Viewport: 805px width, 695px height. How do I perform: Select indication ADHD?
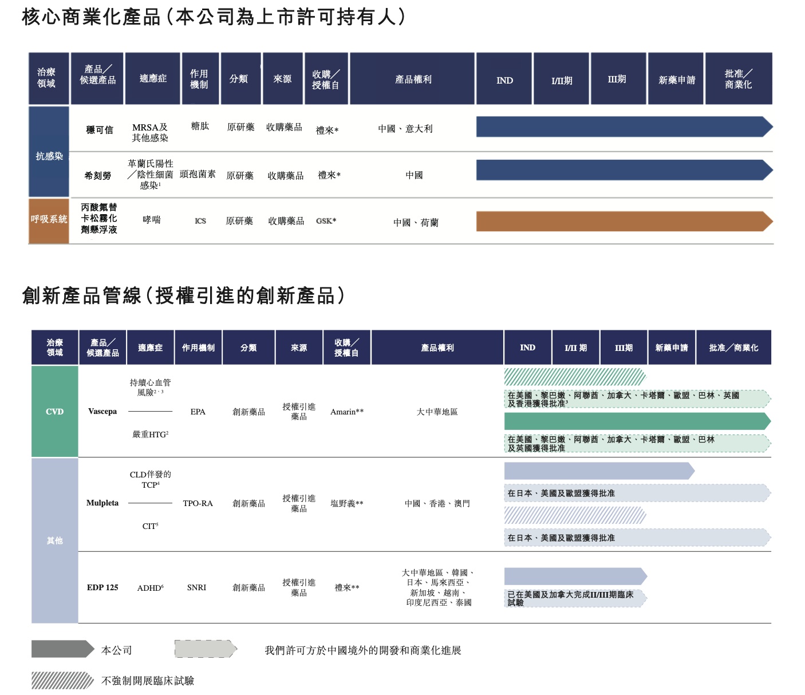click(x=150, y=587)
